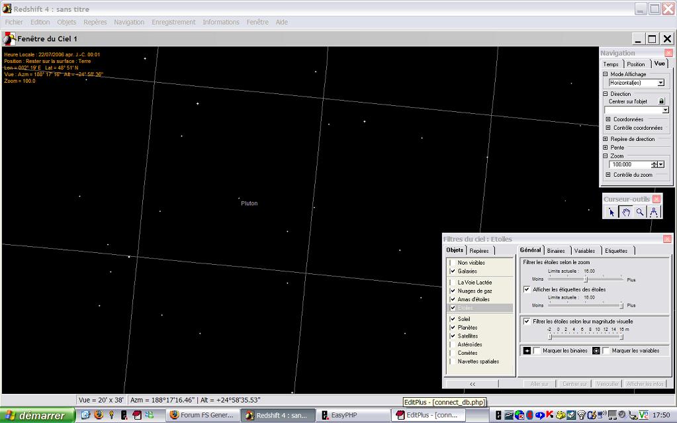Click the << collapse button
The width and height of the screenshot is (677, 423).
473,383
